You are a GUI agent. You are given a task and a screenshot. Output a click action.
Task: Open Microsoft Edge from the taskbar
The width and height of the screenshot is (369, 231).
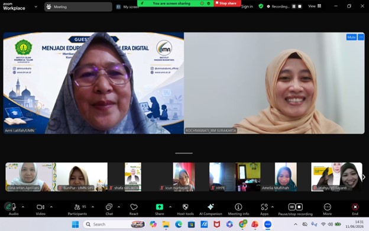tap(179, 225)
